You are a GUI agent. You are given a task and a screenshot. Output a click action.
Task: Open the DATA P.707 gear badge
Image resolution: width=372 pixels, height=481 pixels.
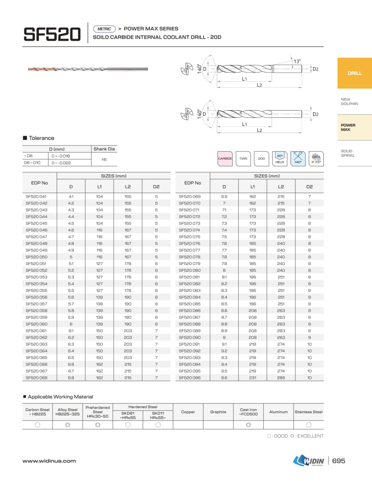(x=316, y=159)
